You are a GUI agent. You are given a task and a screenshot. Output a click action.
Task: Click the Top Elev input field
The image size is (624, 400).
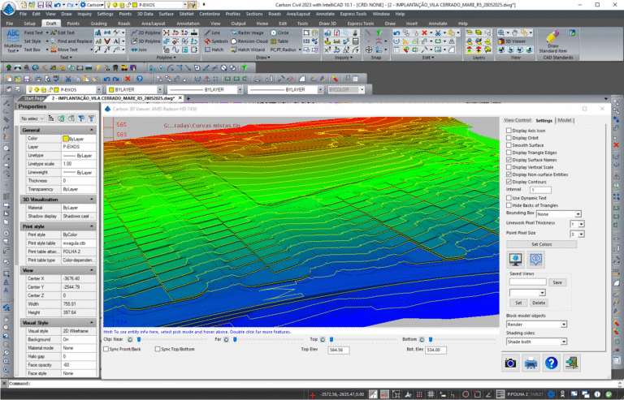tap(339, 349)
